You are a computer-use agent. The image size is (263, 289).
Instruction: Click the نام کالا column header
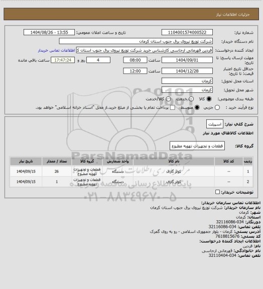coord(174,161)
